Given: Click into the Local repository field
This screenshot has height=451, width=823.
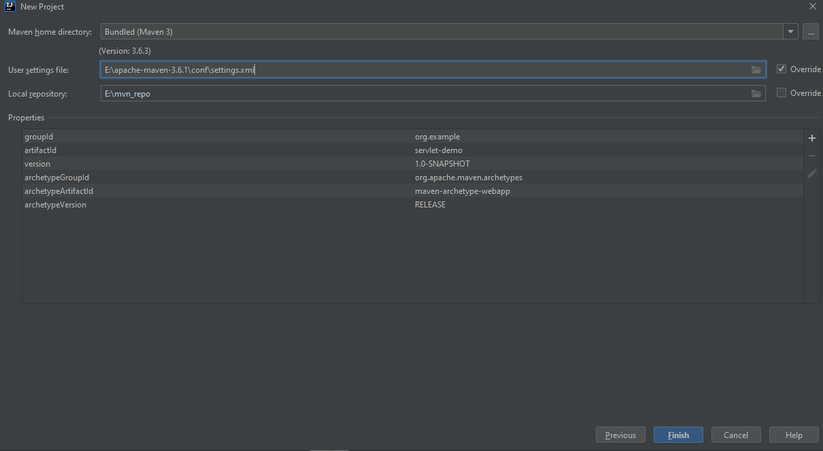Looking at the screenshot, I should (433, 94).
